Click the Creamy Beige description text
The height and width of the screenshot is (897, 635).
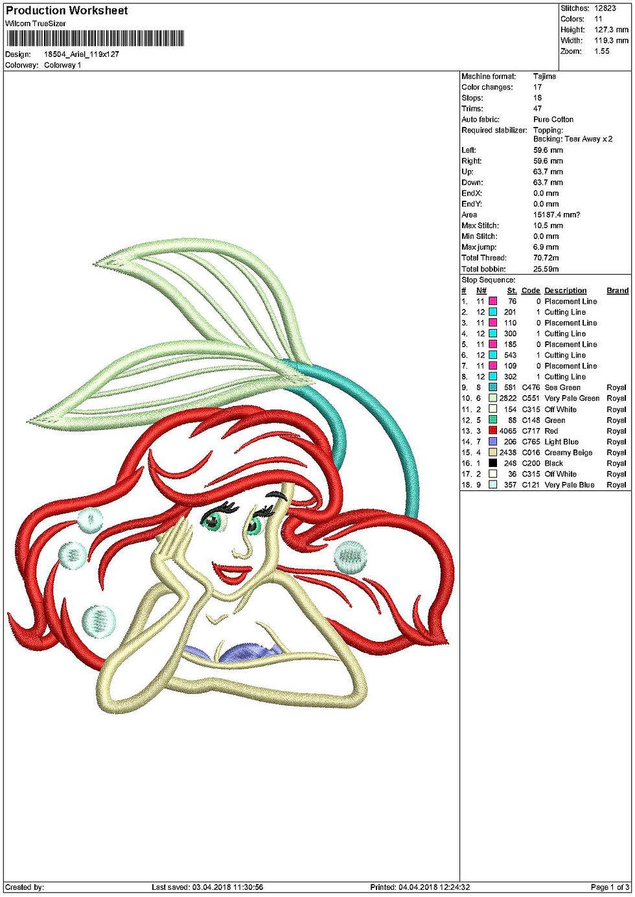[568, 453]
